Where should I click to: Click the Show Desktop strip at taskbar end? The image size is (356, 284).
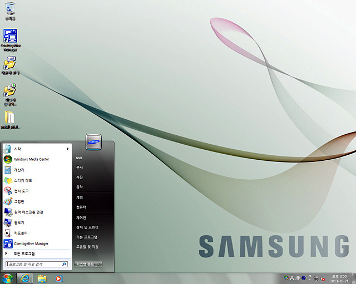(354, 278)
